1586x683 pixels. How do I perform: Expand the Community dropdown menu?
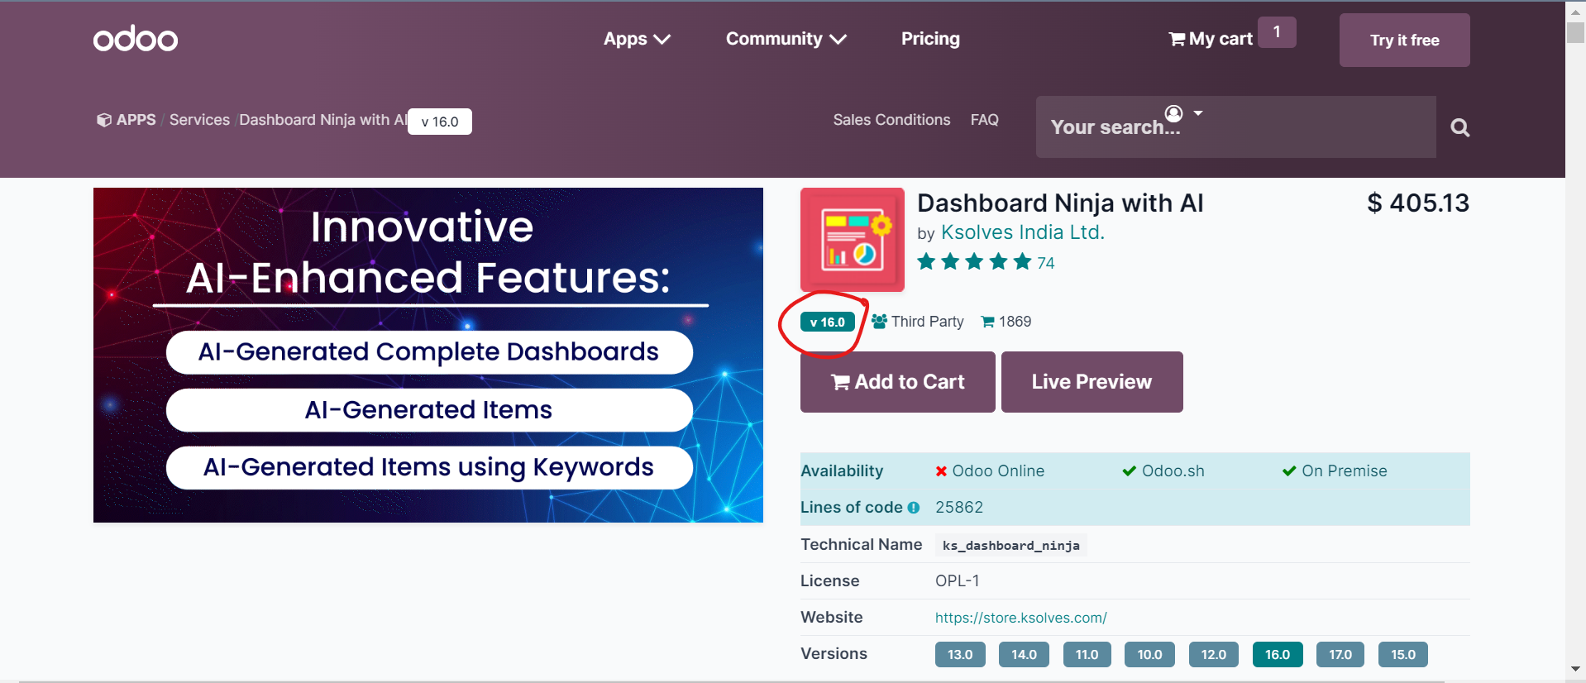pos(786,39)
